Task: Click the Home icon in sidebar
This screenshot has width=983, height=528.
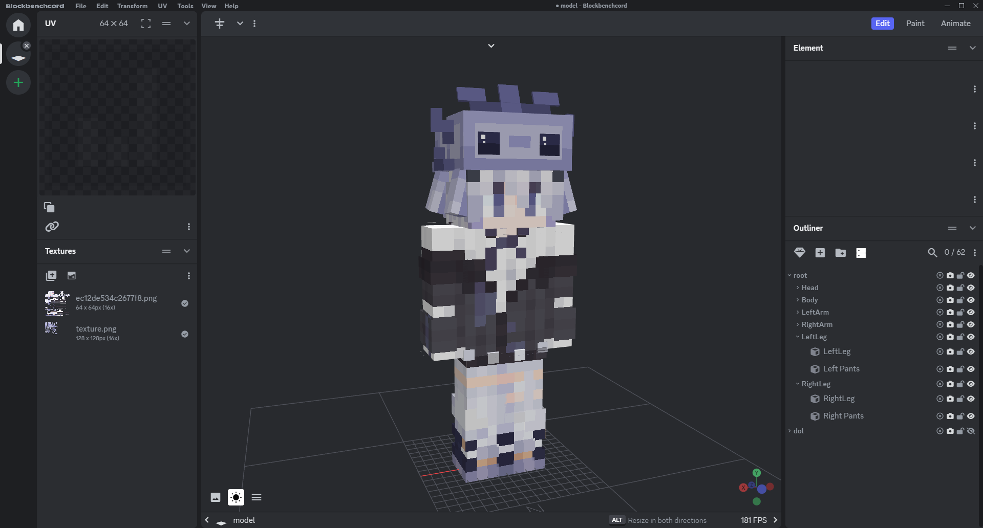Action: click(x=18, y=25)
